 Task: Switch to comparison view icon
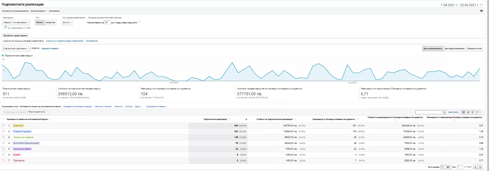[478, 112]
